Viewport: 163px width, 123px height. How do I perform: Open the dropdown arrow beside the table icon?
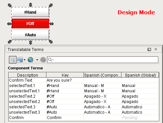(x=25, y=60)
